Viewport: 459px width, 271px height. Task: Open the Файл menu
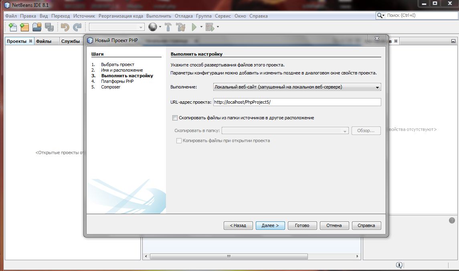click(x=11, y=16)
